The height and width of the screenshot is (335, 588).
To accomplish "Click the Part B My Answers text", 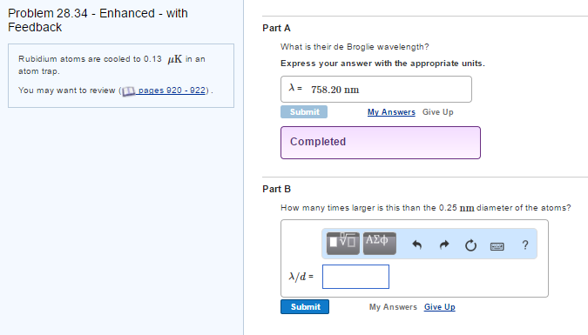I will [393, 307].
